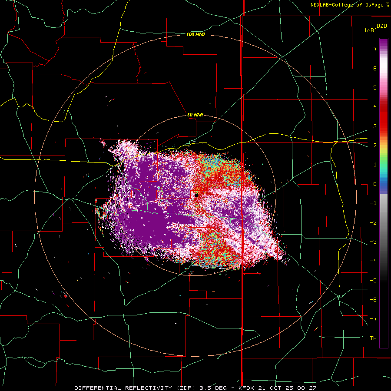Click the '100 NMI' range ring label
This screenshot has width=391, height=391.
pos(195,34)
